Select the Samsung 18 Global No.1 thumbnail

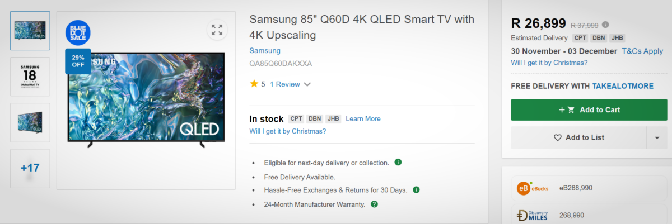click(x=30, y=77)
